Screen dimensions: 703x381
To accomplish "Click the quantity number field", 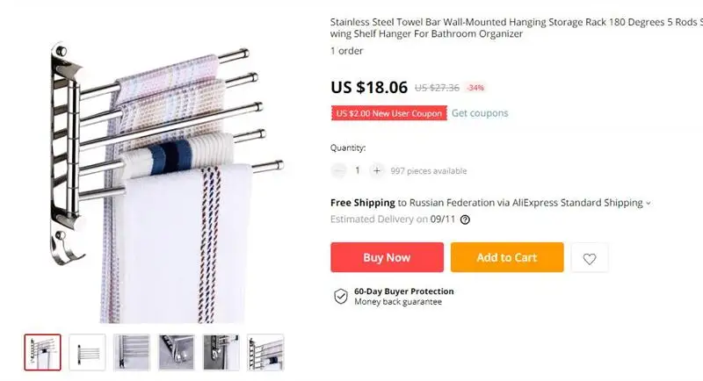I will pos(358,170).
